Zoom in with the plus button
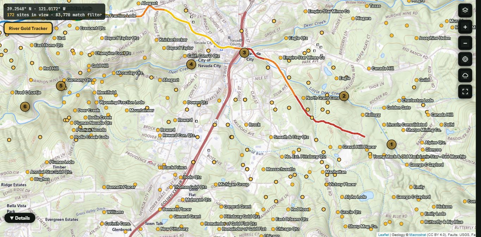The width and height of the screenshot is (481, 237). tap(465, 27)
